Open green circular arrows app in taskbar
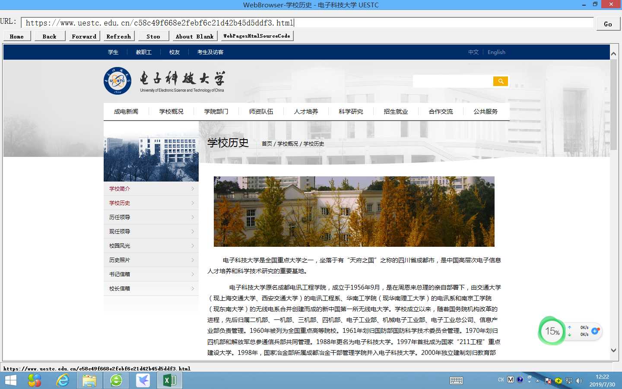The image size is (622, 389). tap(116, 380)
